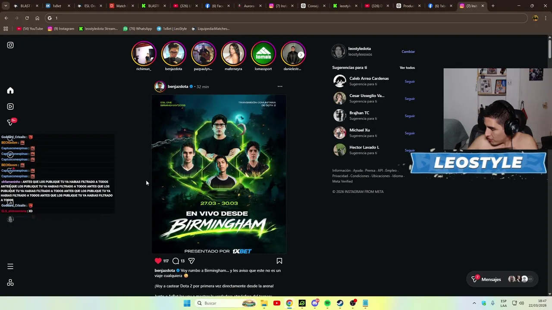Screen dimensions: 552x310
Task: Open Discord from the taskbar
Action: (315, 303)
